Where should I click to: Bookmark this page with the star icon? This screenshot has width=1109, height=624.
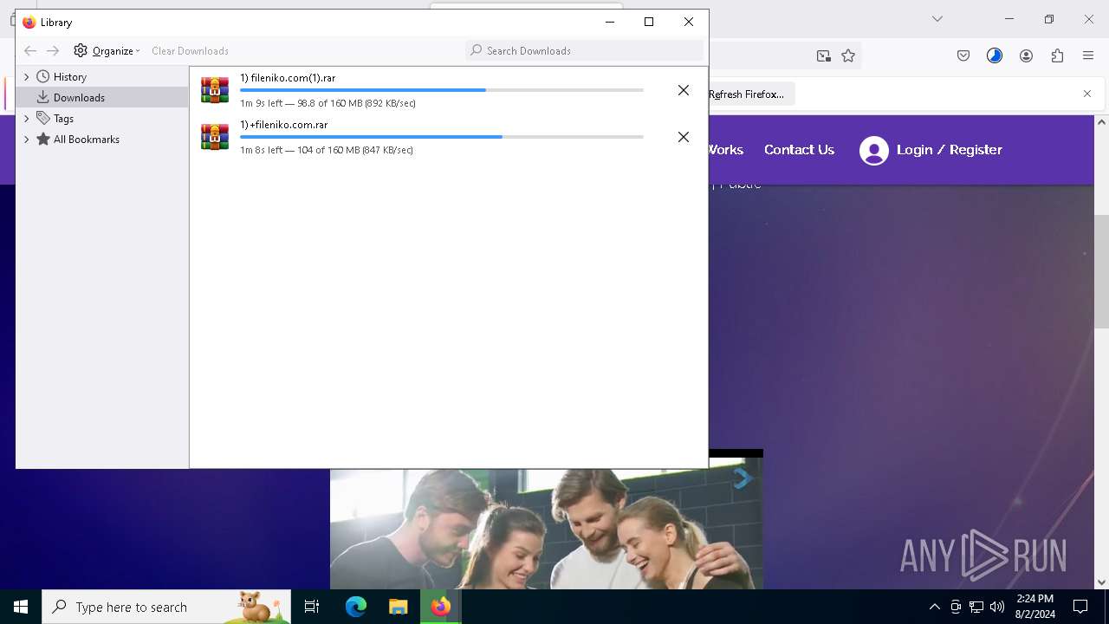coord(848,55)
